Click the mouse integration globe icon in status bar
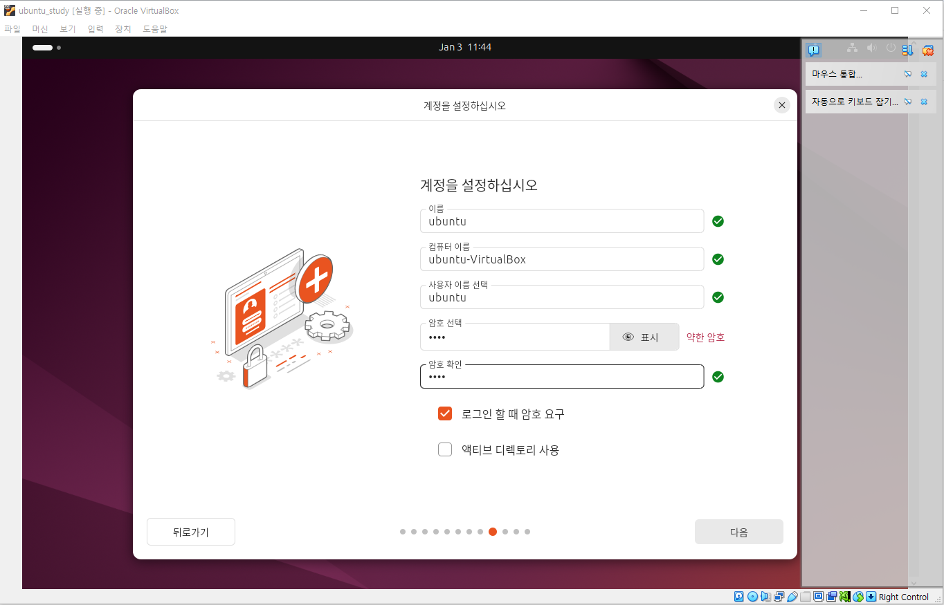This screenshot has height=605, width=944. (858, 597)
